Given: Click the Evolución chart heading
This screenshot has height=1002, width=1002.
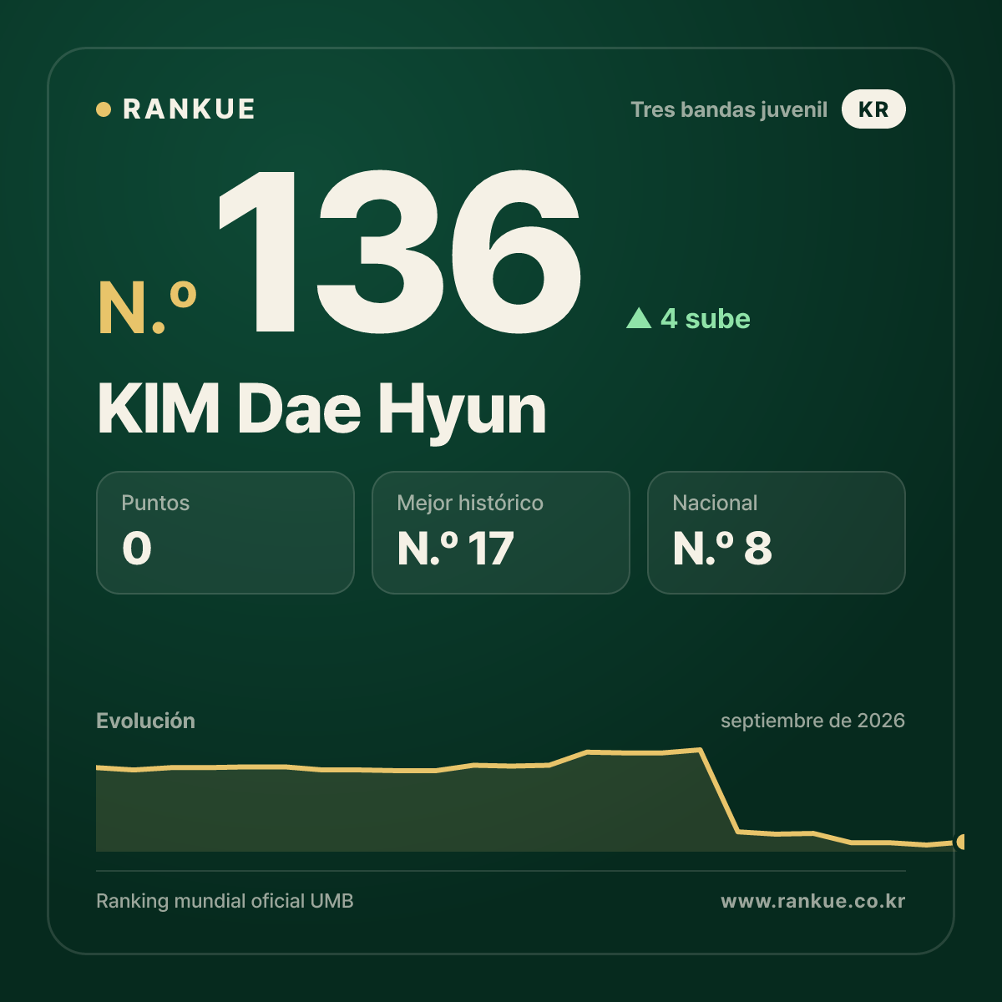Looking at the screenshot, I should (145, 721).
